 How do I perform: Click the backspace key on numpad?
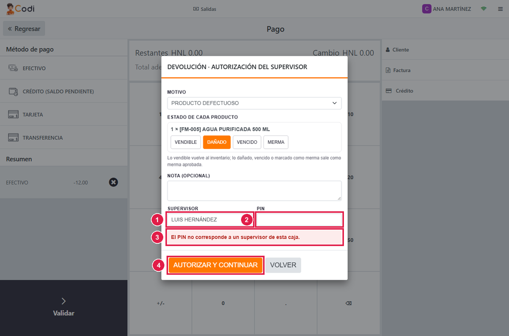tap(348, 303)
